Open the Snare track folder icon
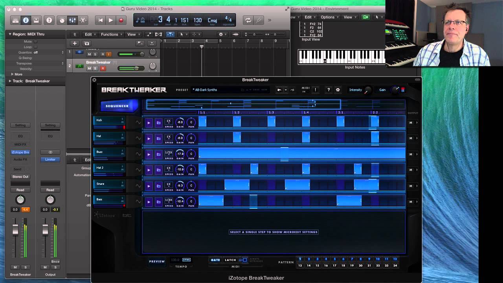This screenshot has height=283, width=503. (158, 186)
